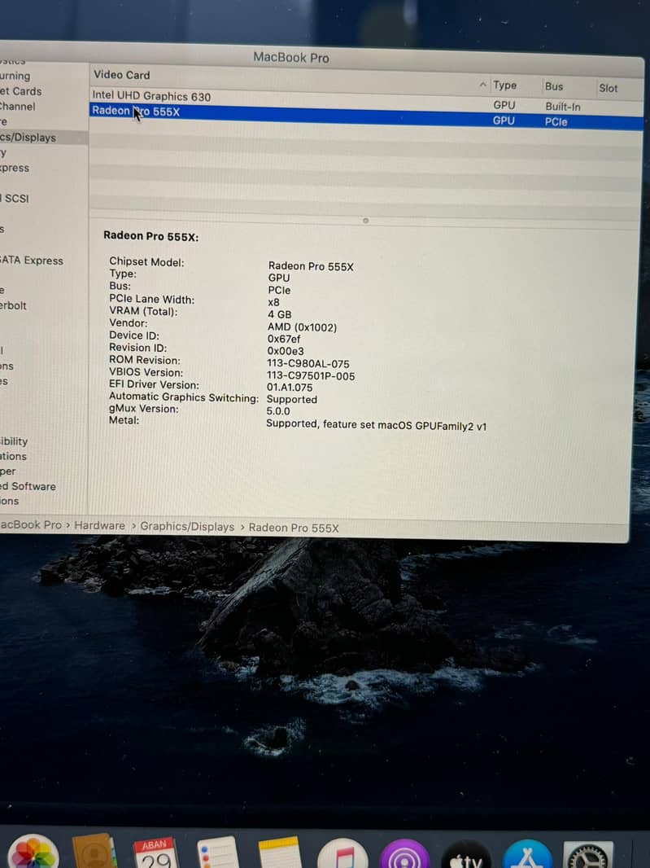Click Hardware in the path bar
Screen dimensions: 650x868
click(99, 526)
